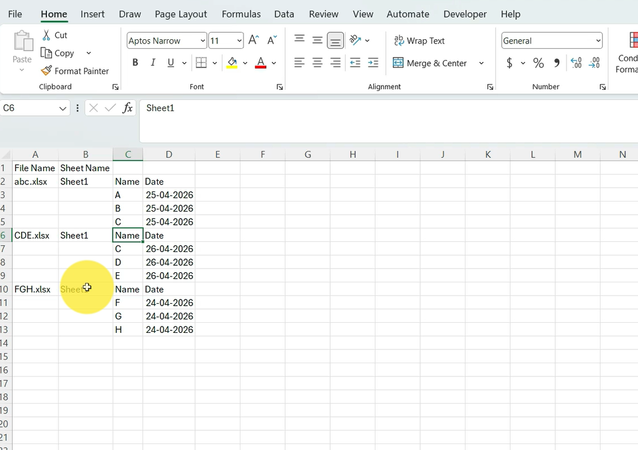Toggle Bold formatting
This screenshot has width=638, height=450.
[135, 63]
